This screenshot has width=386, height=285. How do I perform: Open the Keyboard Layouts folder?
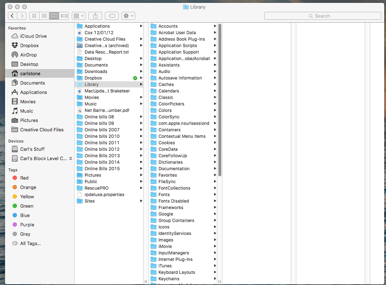(183, 272)
